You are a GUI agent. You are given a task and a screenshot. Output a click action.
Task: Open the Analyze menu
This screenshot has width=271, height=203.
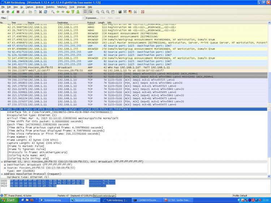39,7
